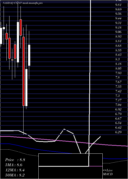Screen dimensions: 128x179
Task: Select the "Price : 8.8" legend line
Action: tap(15, 160)
